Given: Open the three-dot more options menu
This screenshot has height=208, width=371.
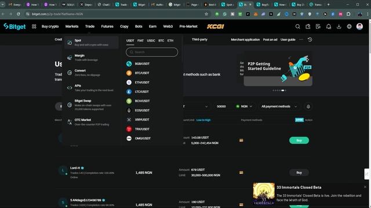Looking at the screenshot, I should [x=301, y=40].
